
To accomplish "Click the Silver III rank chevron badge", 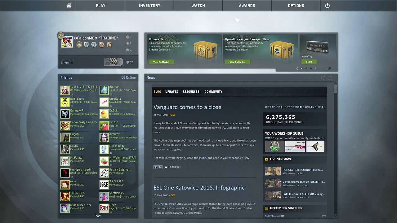I will click(113, 62).
